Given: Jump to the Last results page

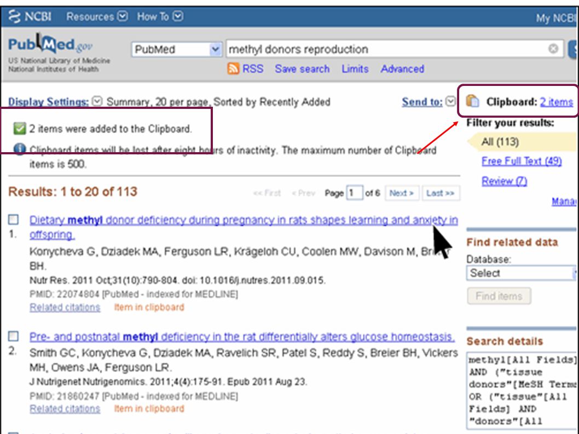Looking at the screenshot, I should [x=441, y=193].
